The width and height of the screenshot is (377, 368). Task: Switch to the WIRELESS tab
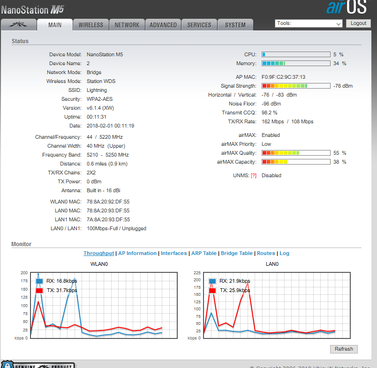[x=91, y=25]
